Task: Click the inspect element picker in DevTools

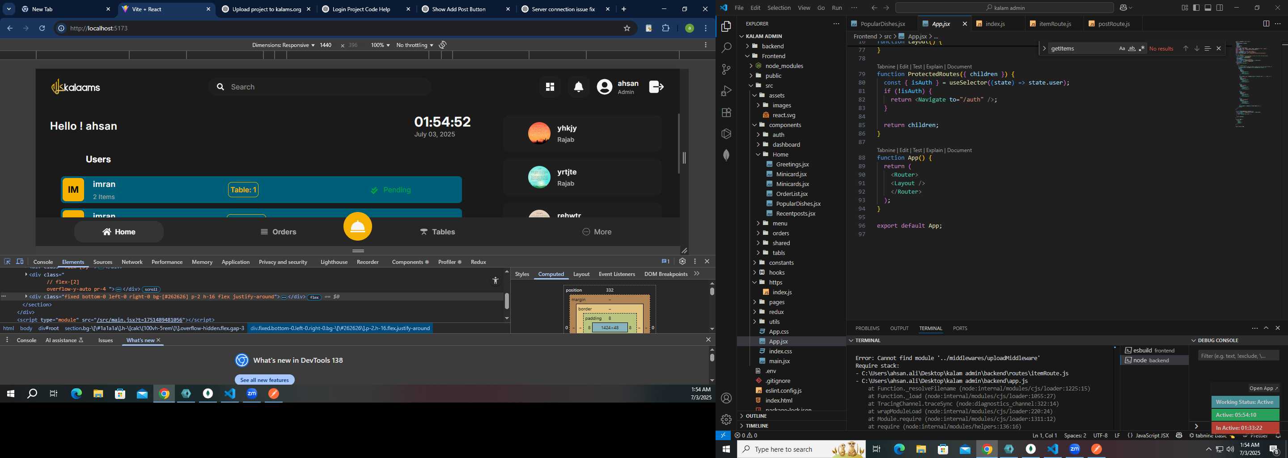Action: (7, 262)
